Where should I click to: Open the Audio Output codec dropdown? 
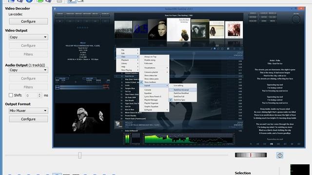pos(28,70)
